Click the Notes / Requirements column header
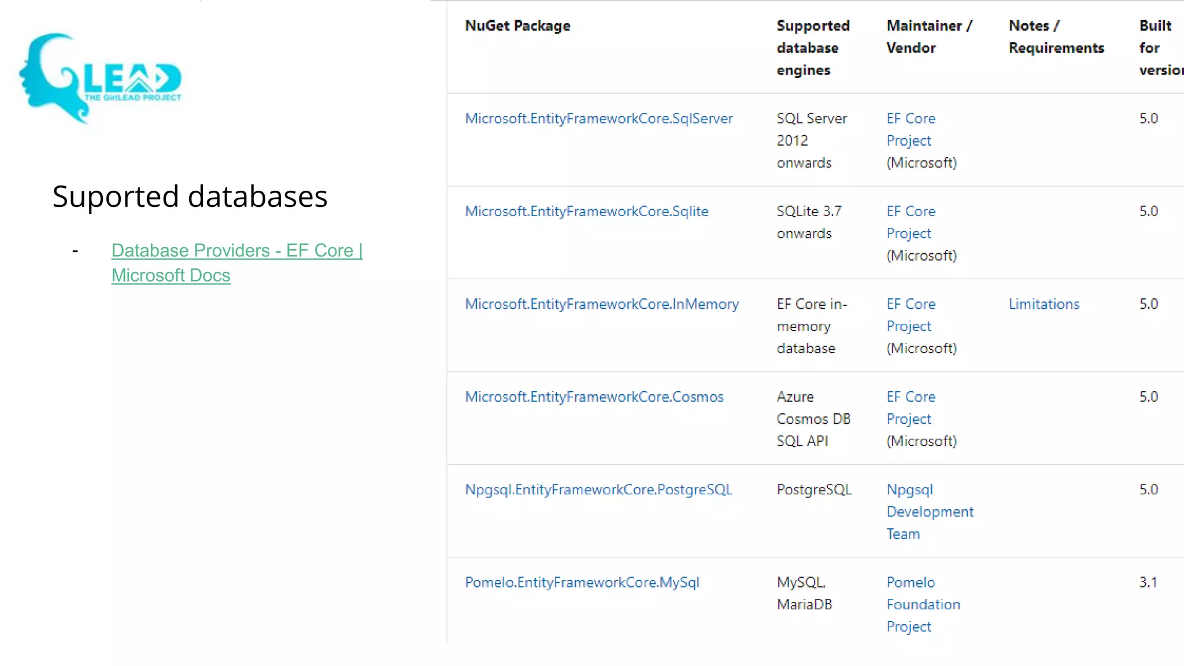Viewport: 1184px width, 666px height. click(x=1056, y=37)
